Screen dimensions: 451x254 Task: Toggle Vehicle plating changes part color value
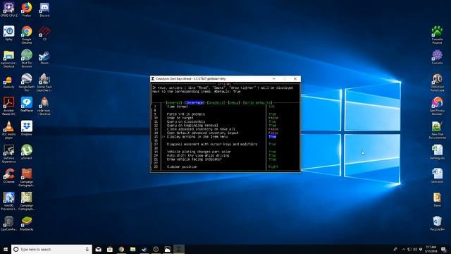click(x=272, y=152)
